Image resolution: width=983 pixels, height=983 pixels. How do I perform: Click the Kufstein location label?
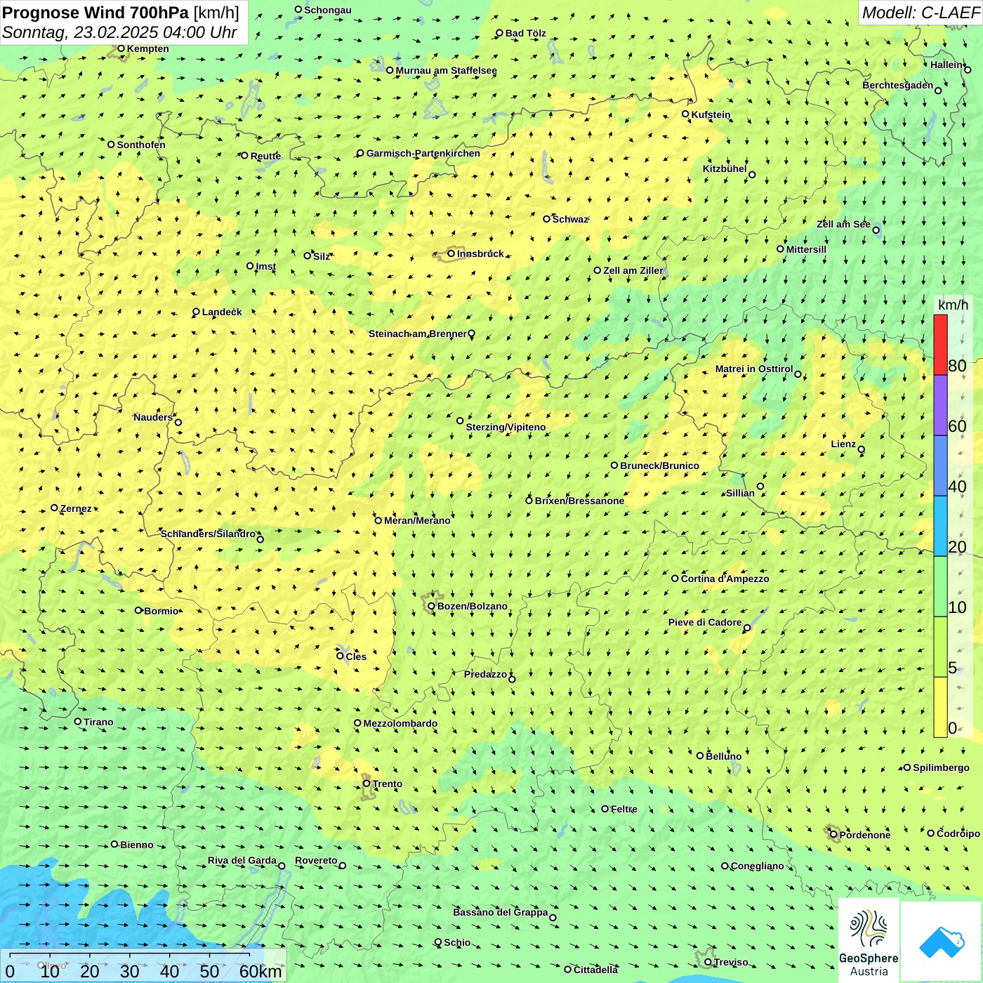tap(711, 114)
